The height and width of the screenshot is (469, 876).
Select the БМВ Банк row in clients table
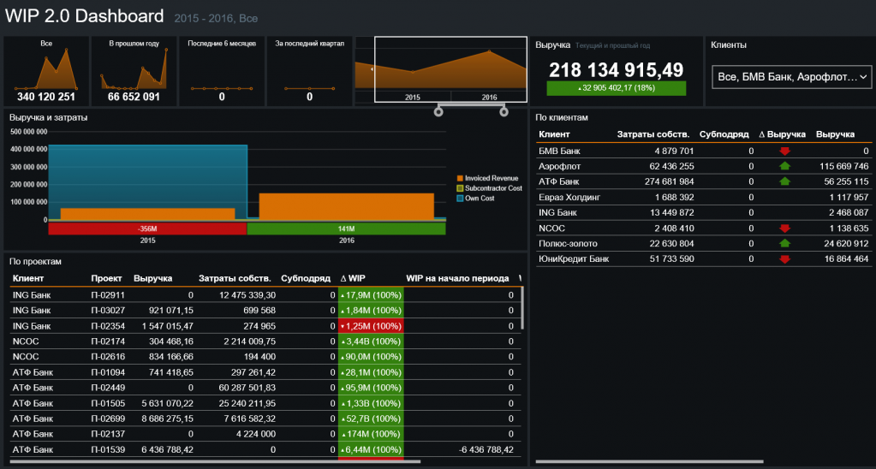tap(703, 151)
